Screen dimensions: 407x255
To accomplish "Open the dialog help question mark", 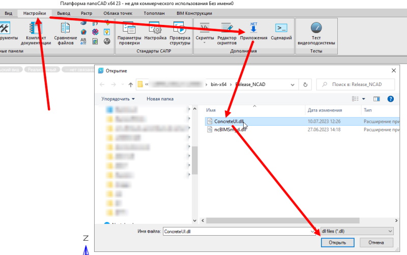I will tap(390, 99).
